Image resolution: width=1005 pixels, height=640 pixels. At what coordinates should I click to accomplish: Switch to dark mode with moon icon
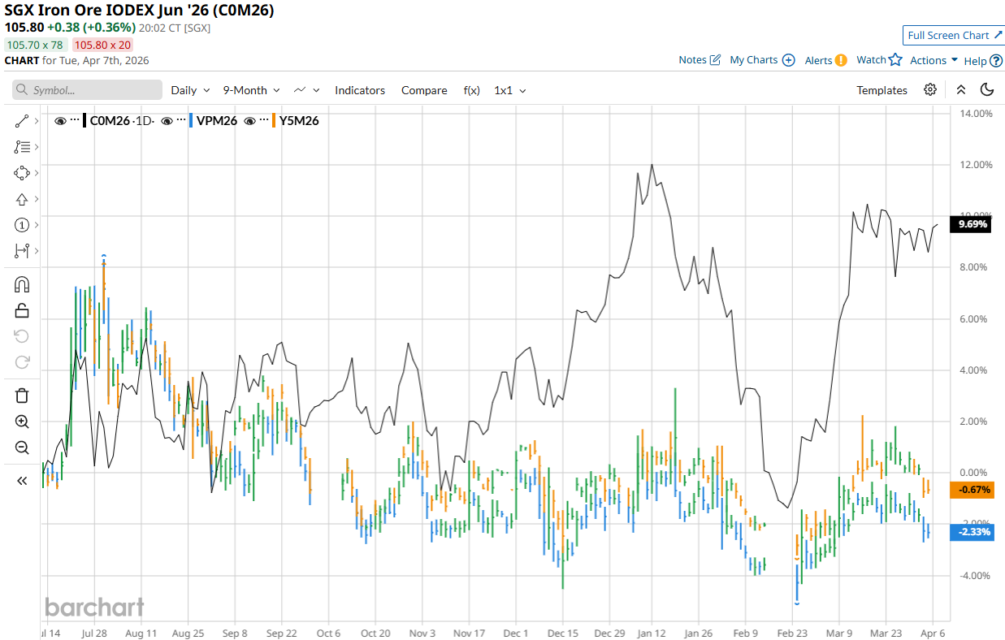[x=987, y=90]
